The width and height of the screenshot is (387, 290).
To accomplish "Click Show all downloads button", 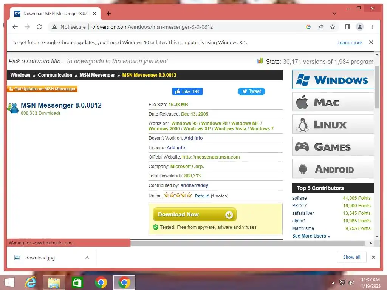I will tap(352, 257).
